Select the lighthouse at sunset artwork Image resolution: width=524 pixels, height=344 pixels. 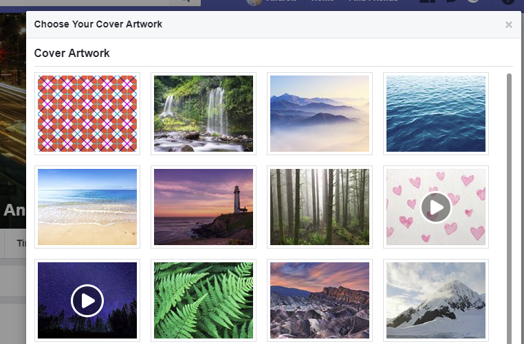tap(204, 207)
